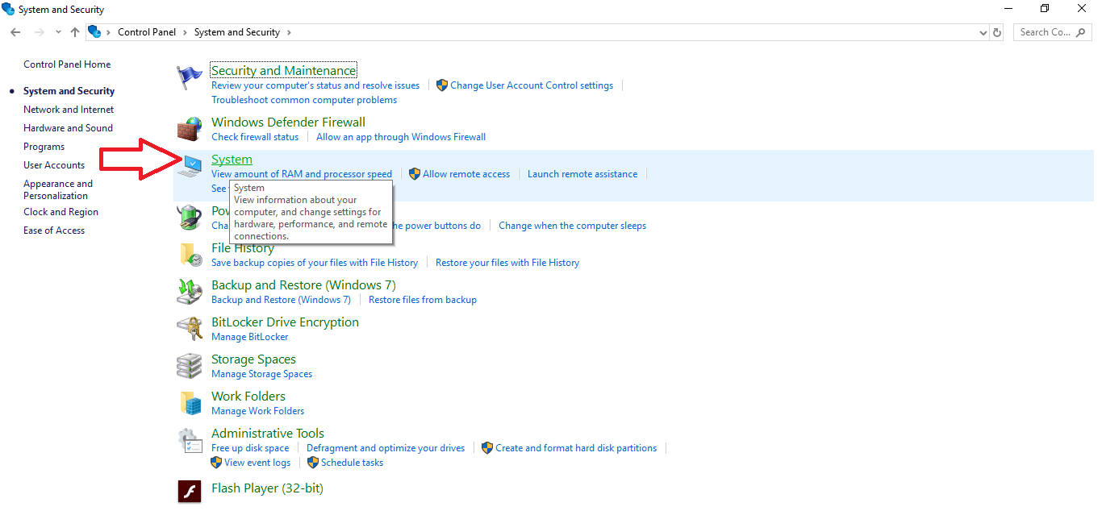
Task: Open the Storage Spaces drives icon
Action: pyautogui.click(x=190, y=366)
